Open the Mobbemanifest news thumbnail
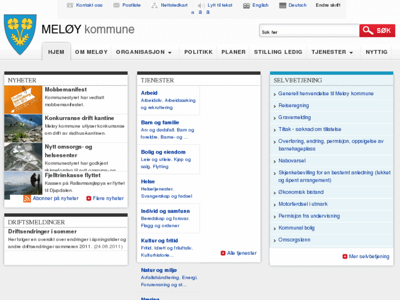The width and height of the screenshot is (400, 300). pos(23,100)
